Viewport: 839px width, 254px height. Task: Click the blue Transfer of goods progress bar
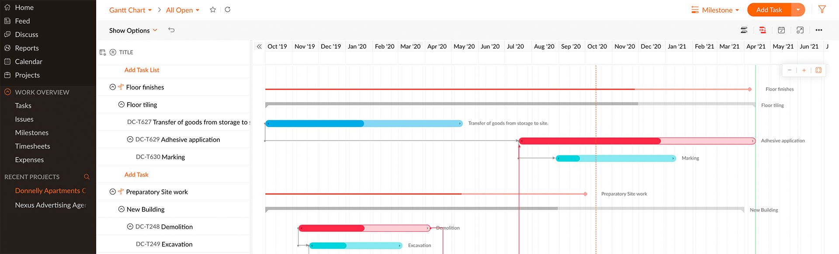315,124
